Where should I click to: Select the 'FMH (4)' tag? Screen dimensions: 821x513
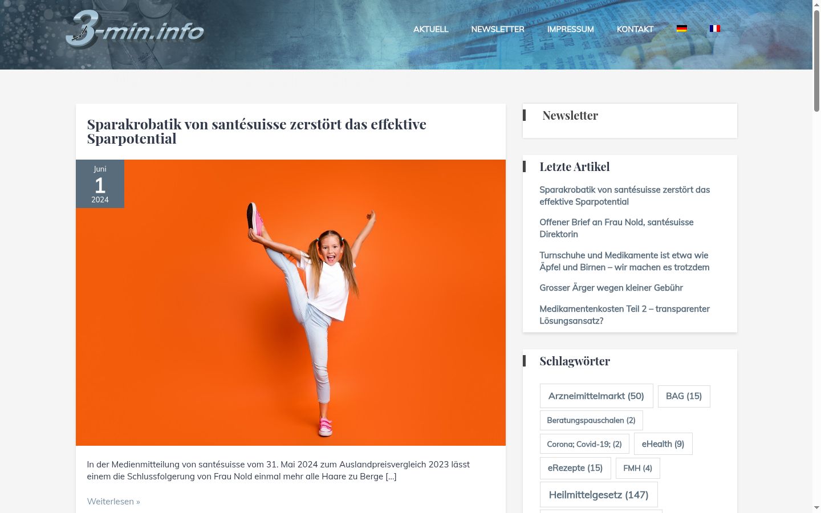coord(637,468)
